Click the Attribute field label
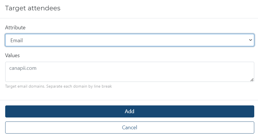258x135 pixels. click(x=15, y=28)
